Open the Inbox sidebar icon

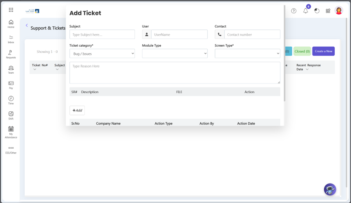(x=11, y=39)
